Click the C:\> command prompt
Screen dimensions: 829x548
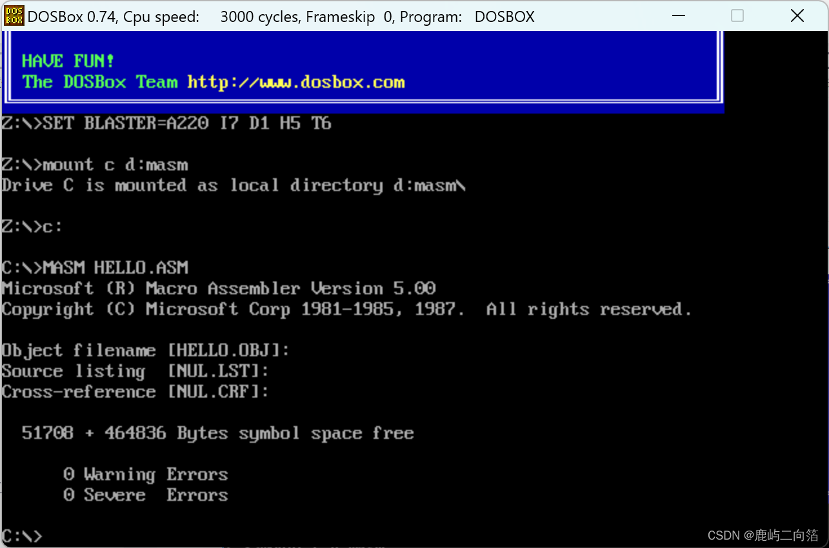(x=21, y=535)
